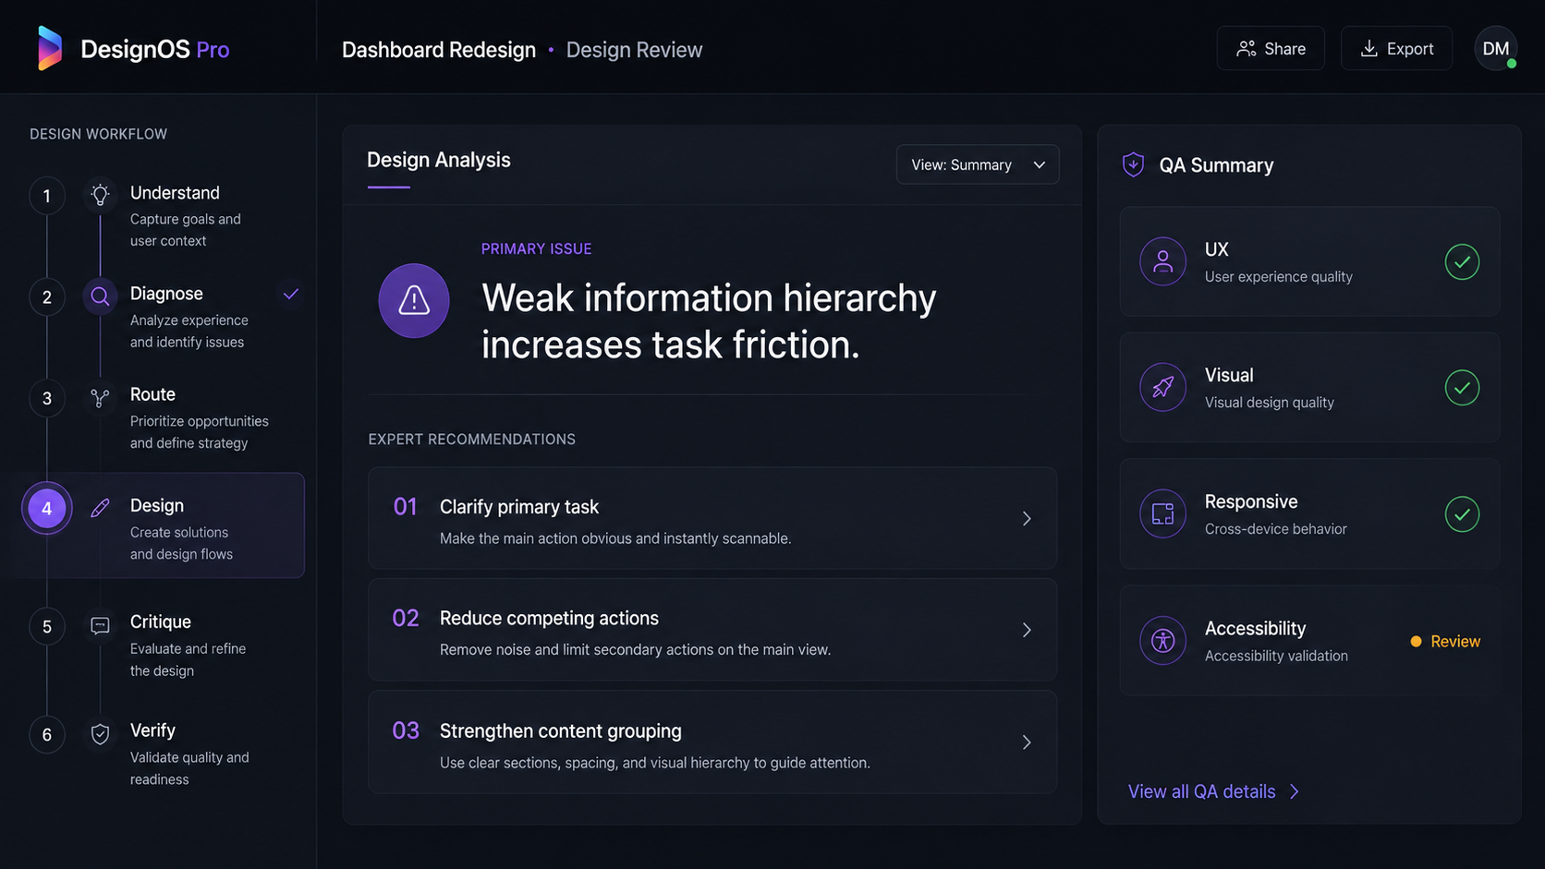Click the QA Summary panel title
Image resolution: width=1545 pixels, height=869 pixels.
click(1216, 165)
